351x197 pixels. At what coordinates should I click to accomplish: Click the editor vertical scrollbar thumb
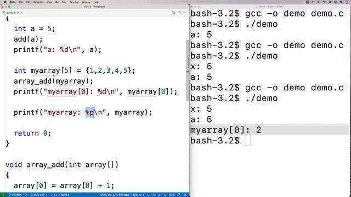[188, 71]
